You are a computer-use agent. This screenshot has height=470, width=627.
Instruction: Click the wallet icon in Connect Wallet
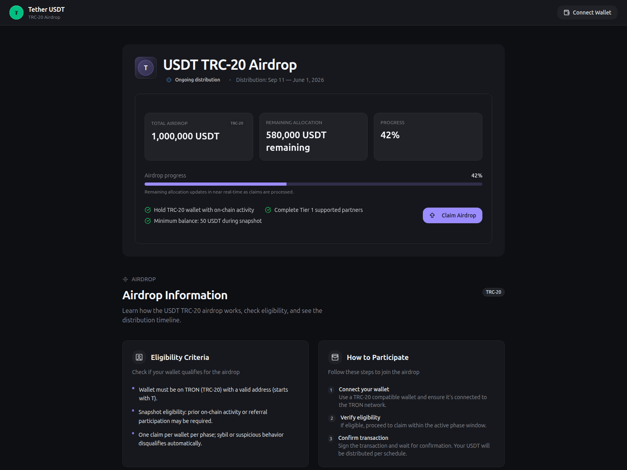tap(567, 13)
